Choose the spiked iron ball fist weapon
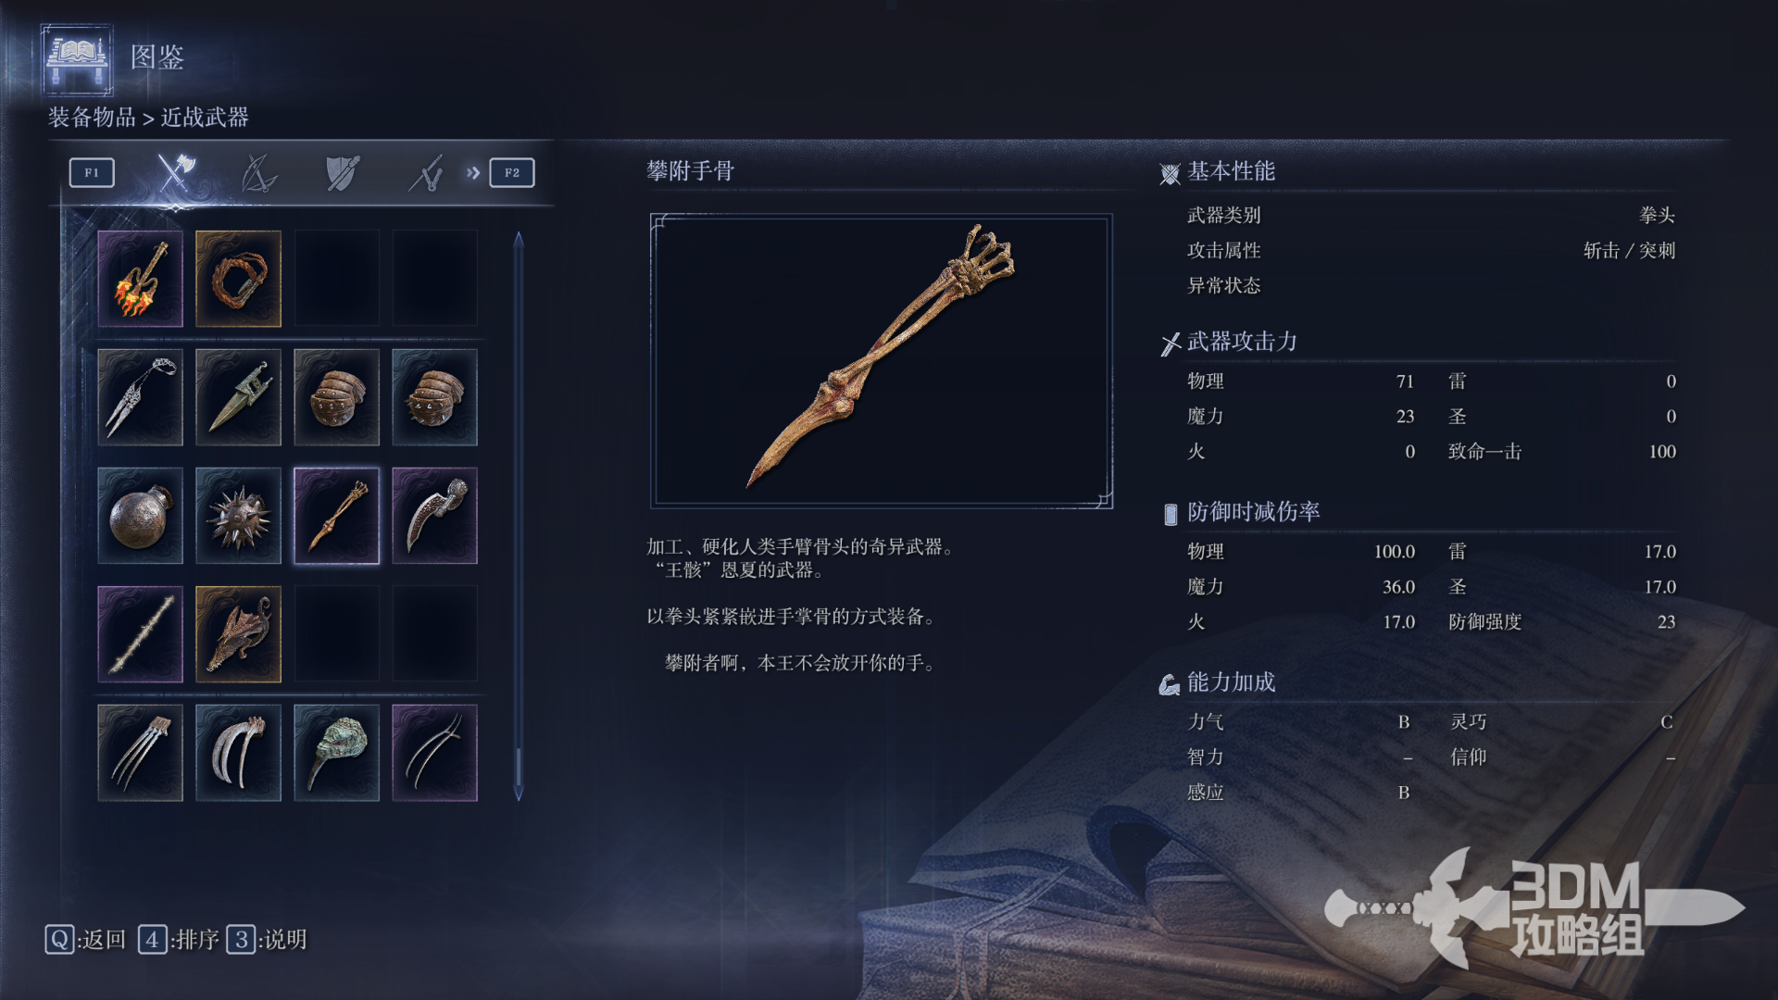 tap(238, 516)
